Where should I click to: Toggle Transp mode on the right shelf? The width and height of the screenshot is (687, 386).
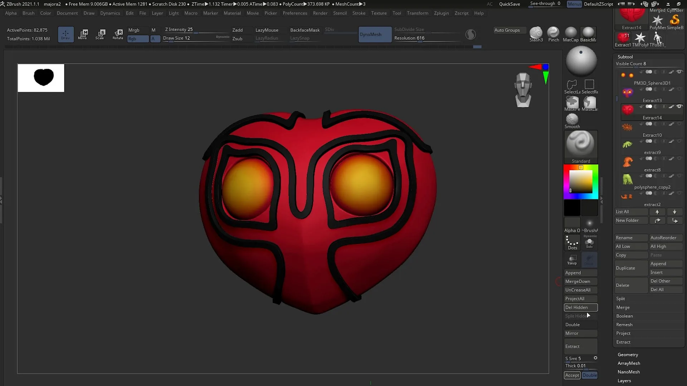point(572,260)
